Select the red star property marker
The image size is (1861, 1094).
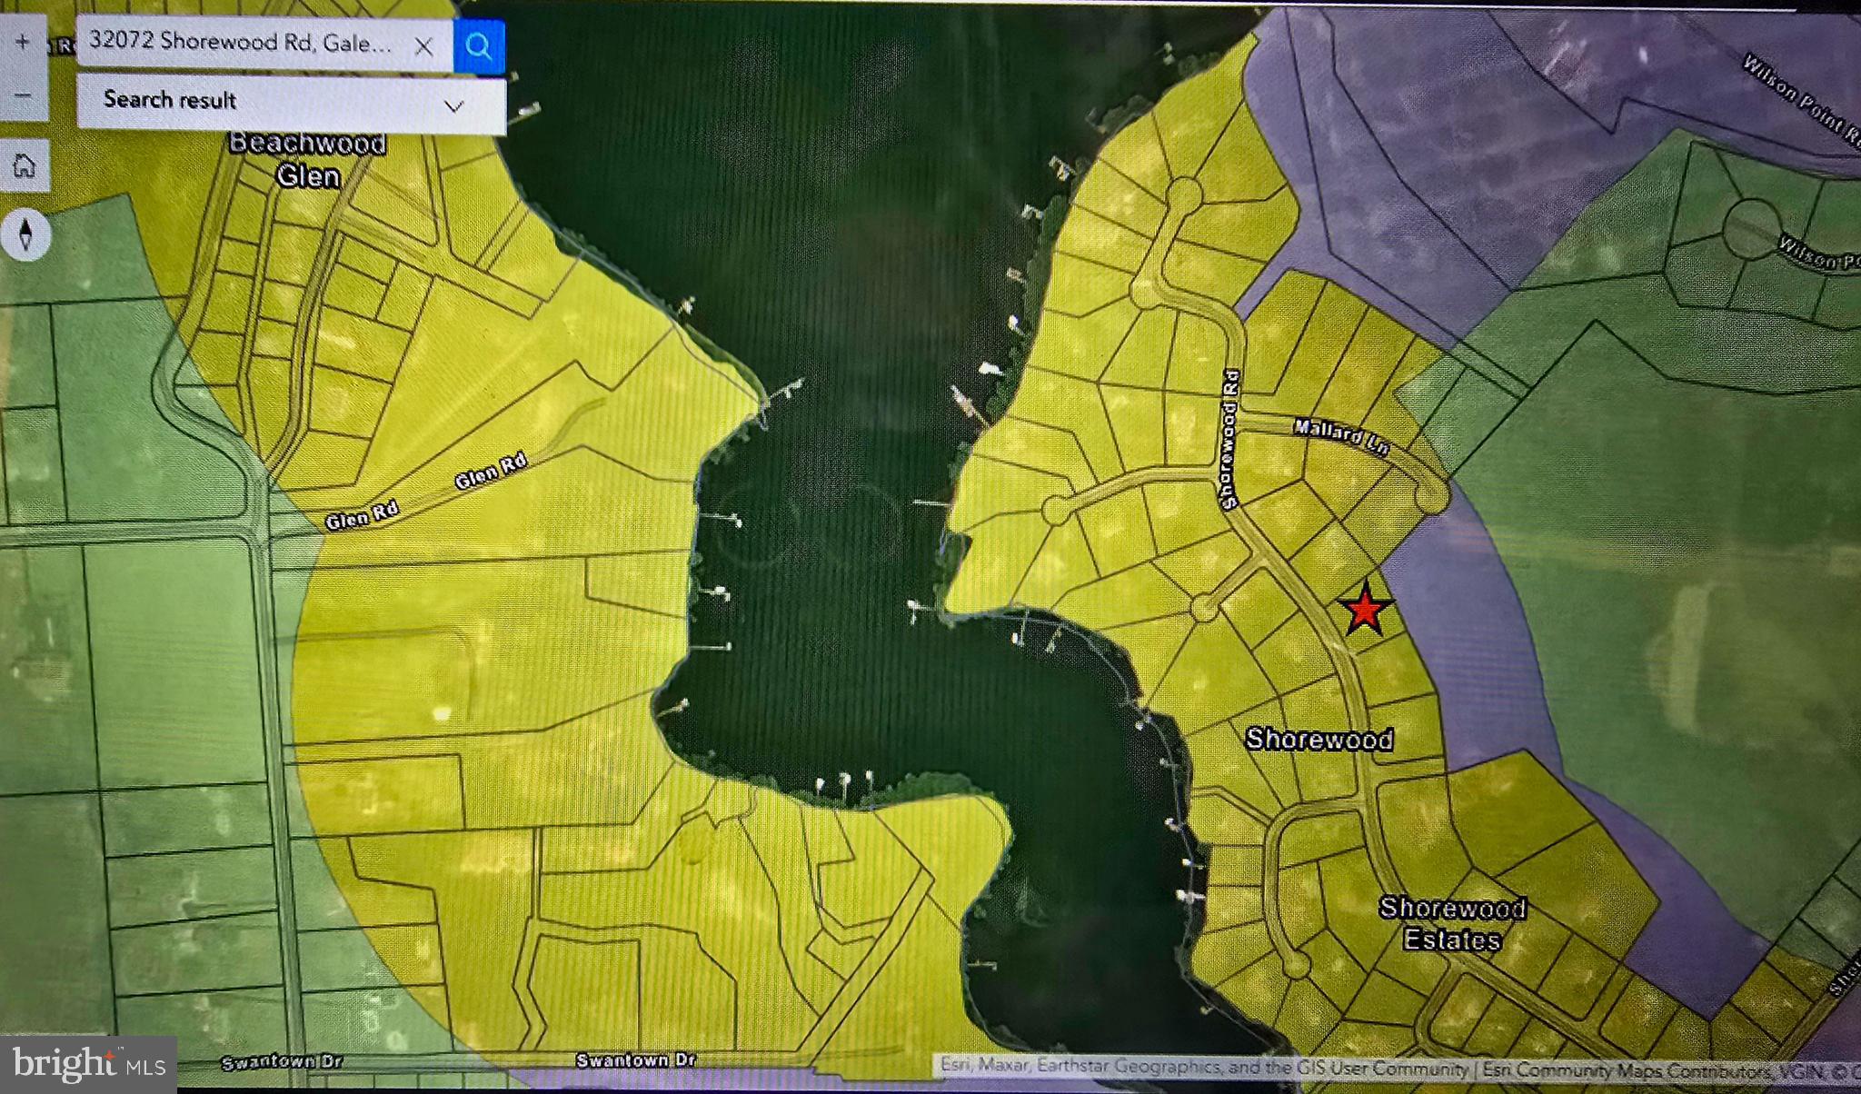pos(1364,610)
